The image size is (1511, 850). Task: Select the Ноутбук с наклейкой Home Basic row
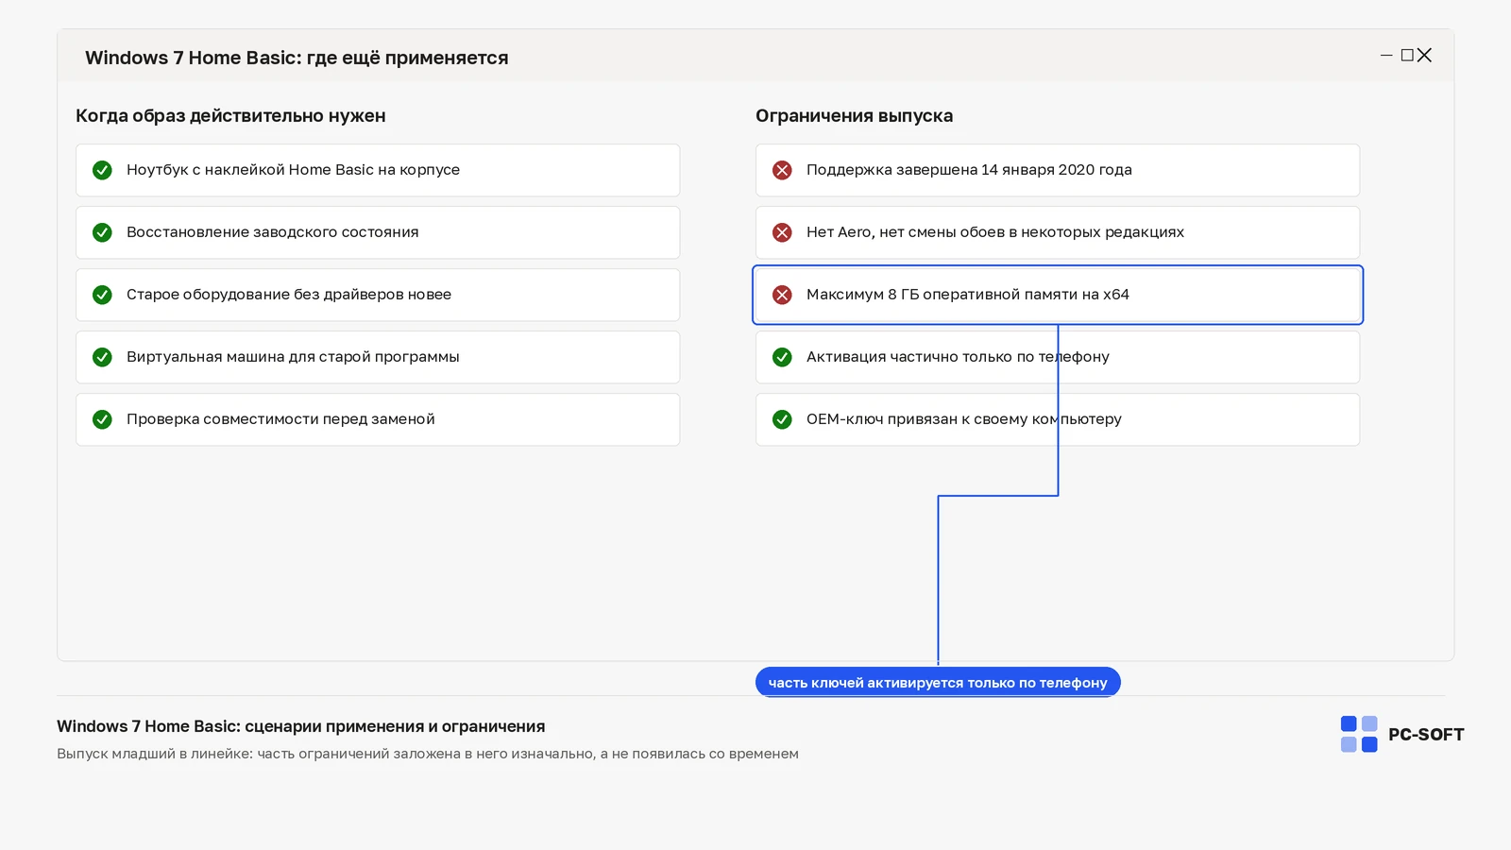378,170
